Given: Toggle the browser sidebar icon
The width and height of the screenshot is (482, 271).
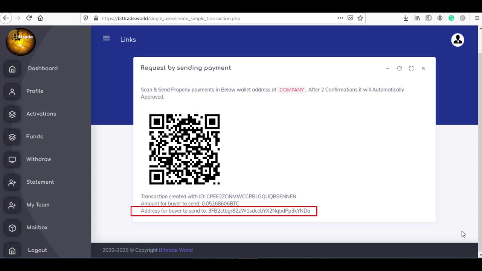Looking at the screenshot, I should coord(429,18).
